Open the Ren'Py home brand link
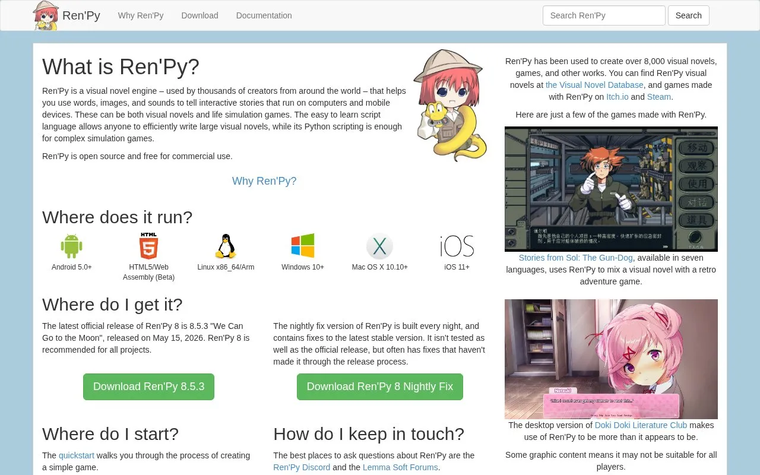760x475 pixels. tap(81, 15)
